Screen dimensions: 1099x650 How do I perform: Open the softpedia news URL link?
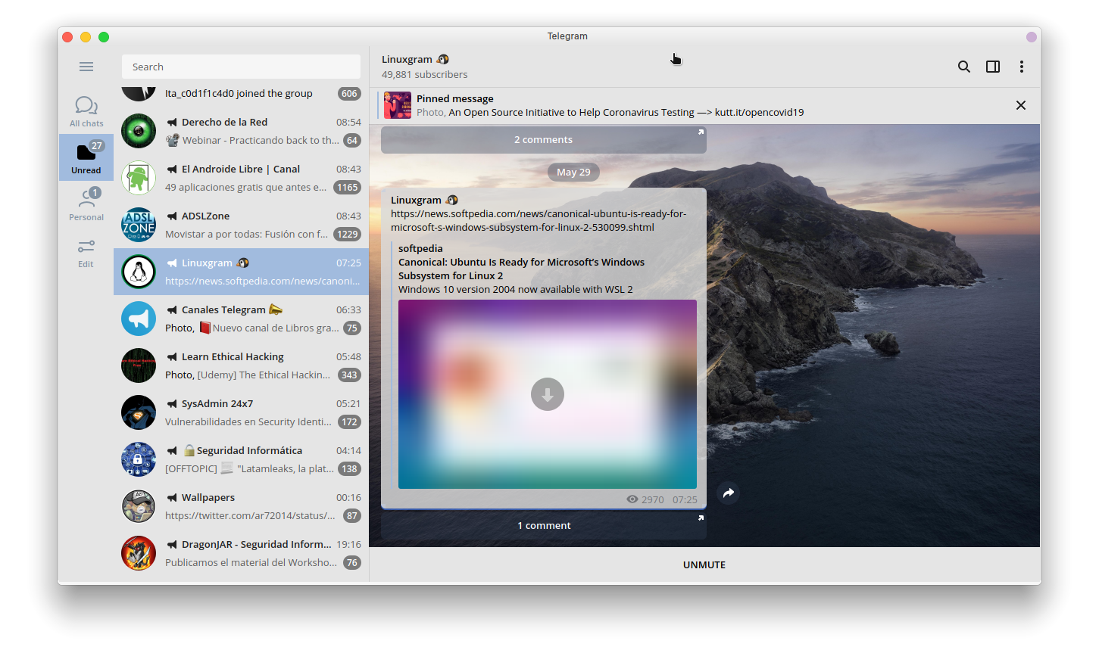[539, 220]
